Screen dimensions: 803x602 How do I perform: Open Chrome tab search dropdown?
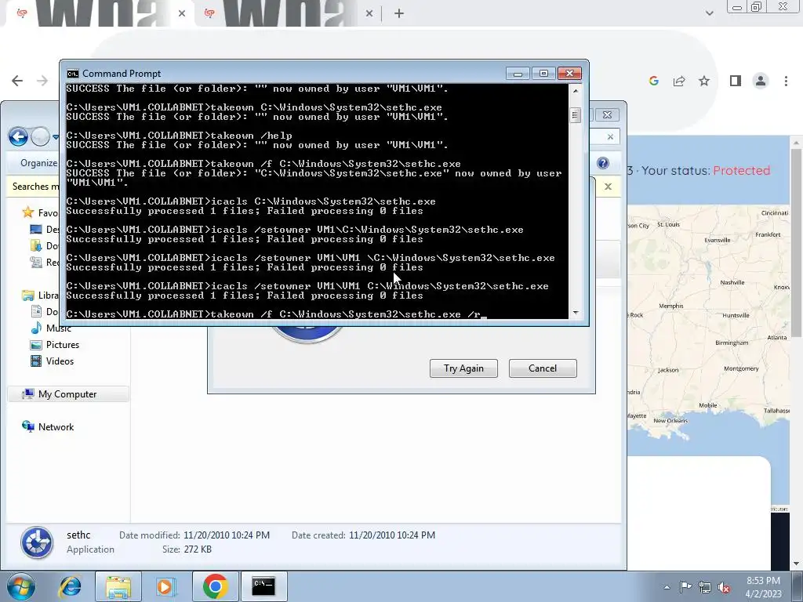tap(709, 13)
